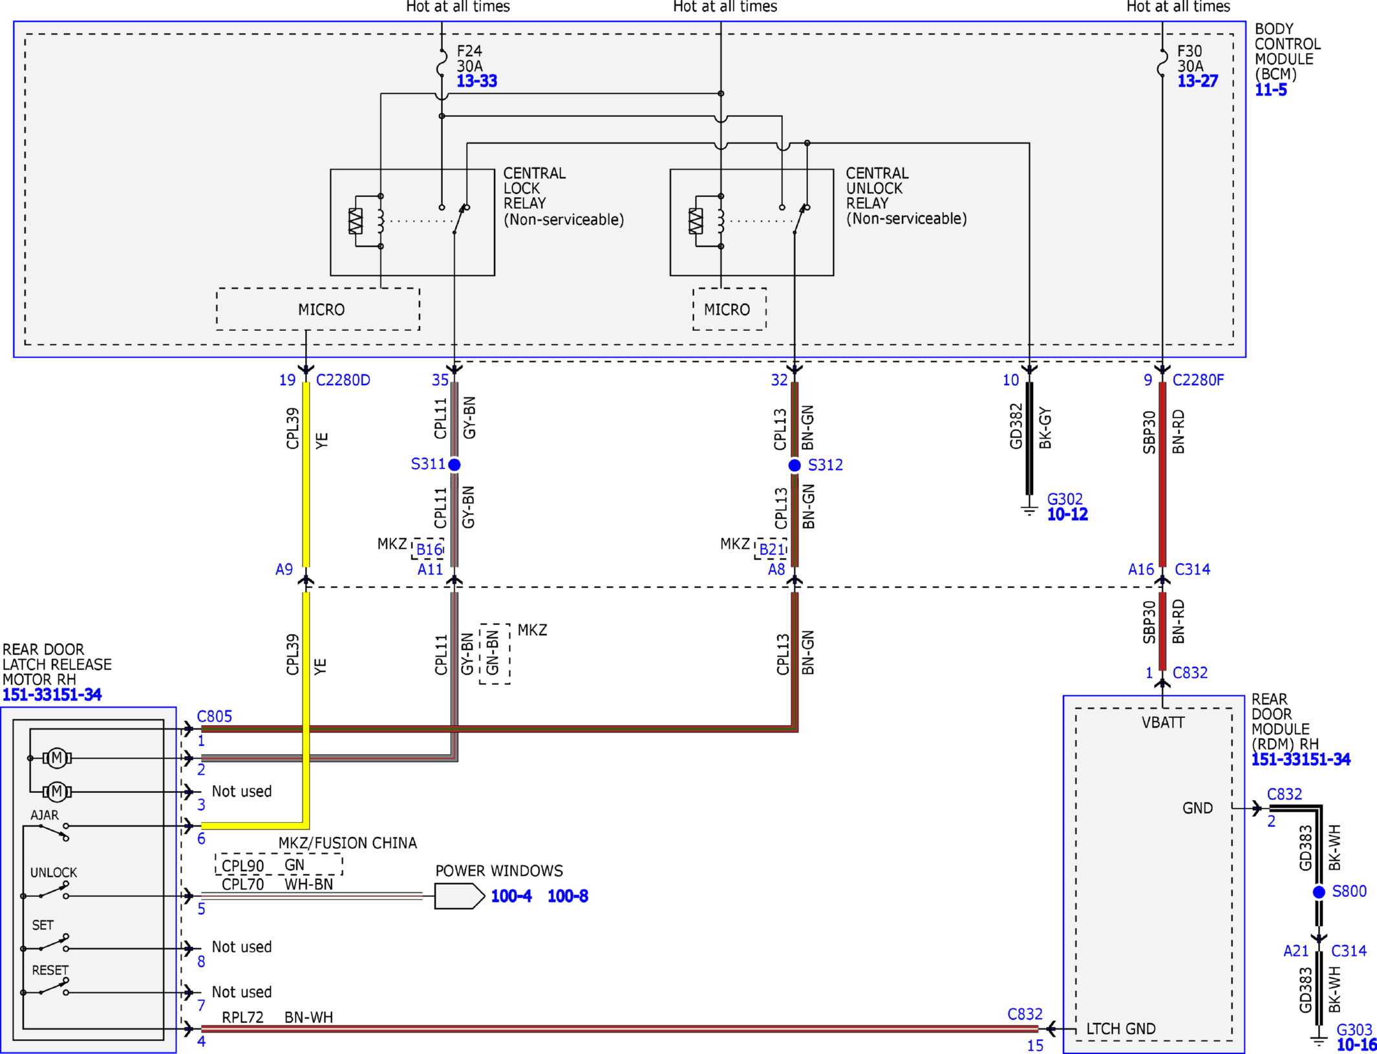
Task: Click the Power Windows off-page arrow symbol
Action: click(x=460, y=896)
